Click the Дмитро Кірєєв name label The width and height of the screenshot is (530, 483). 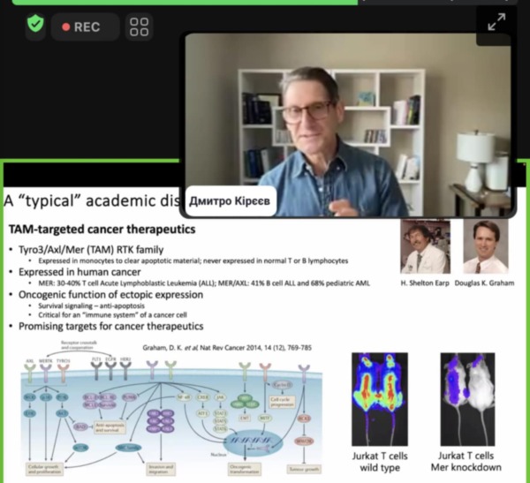point(221,203)
